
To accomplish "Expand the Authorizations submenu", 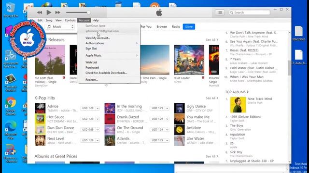I will 109,43.
